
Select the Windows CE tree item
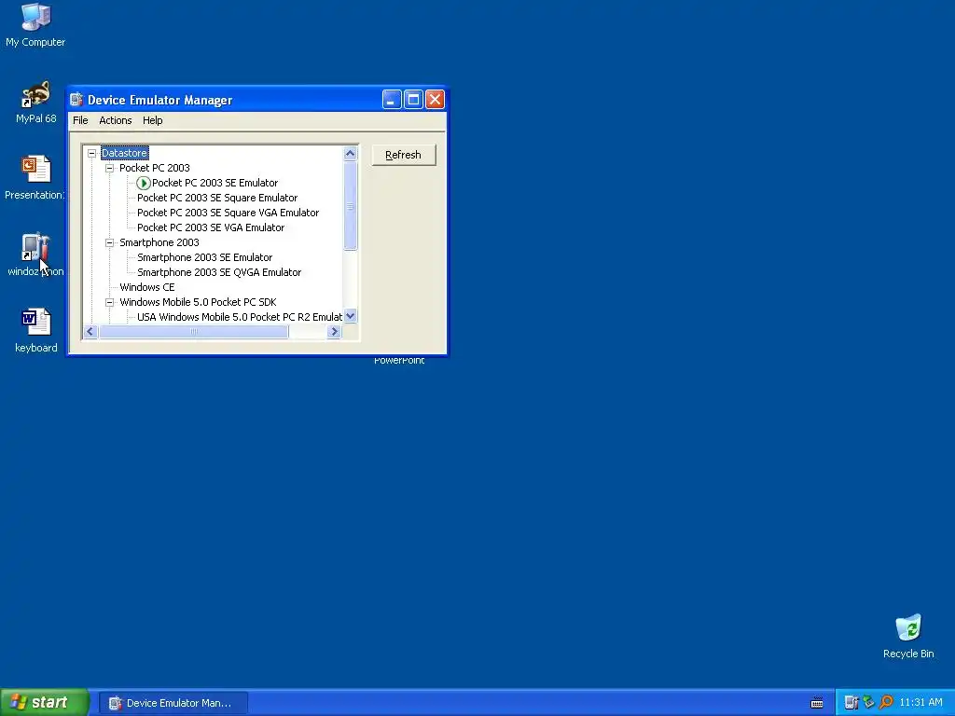(146, 287)
